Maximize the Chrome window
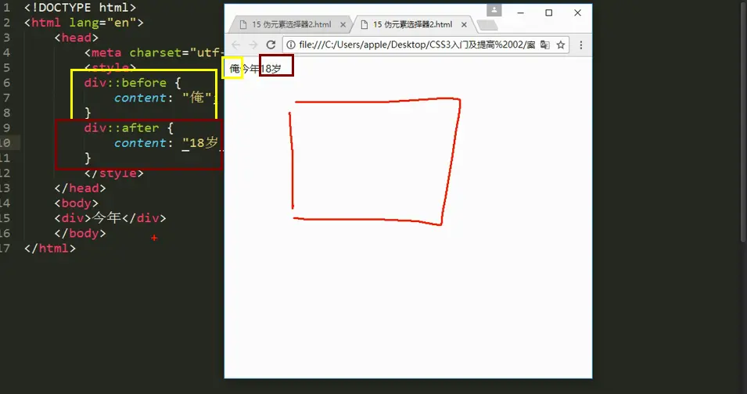Screen dimensions: 747x394 549,13
